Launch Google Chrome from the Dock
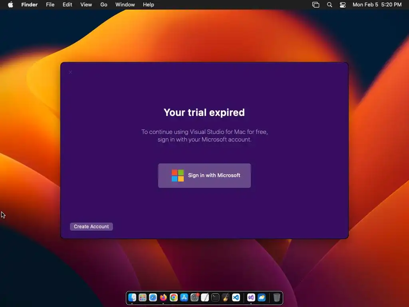The image size is (409, 307). (x=174, y=297)
